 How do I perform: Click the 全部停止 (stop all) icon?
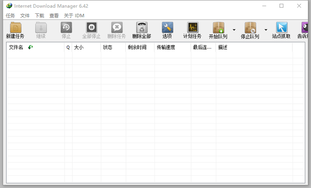pos(92,28)
